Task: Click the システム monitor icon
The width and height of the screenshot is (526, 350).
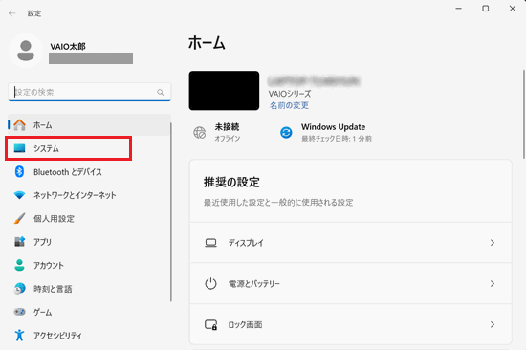Action: (19, 148)
